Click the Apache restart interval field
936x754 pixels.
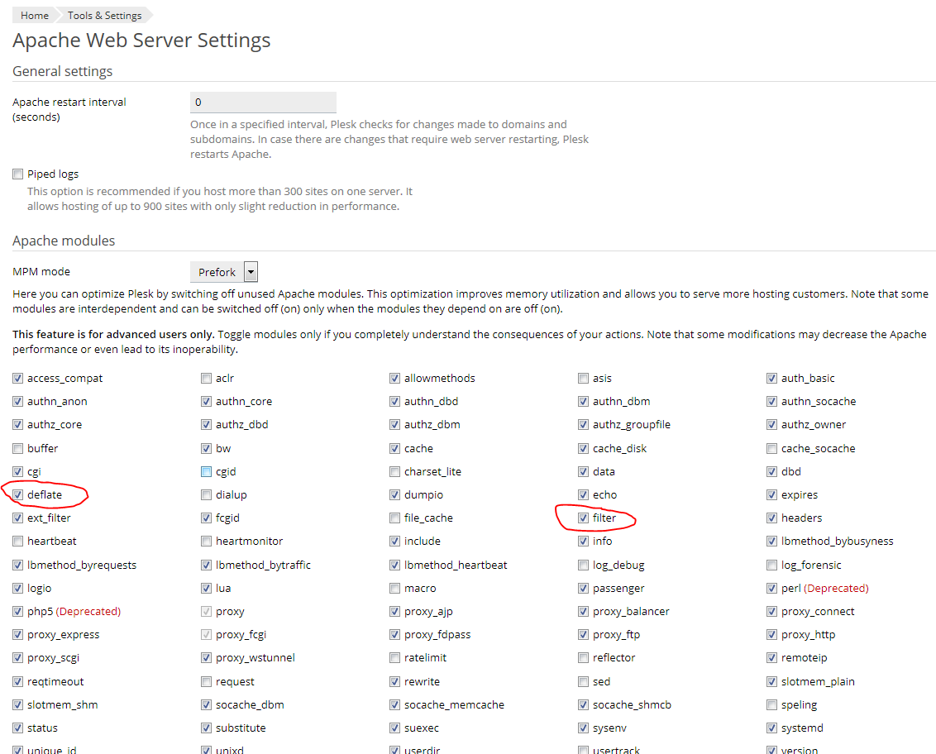pos(263,103)
